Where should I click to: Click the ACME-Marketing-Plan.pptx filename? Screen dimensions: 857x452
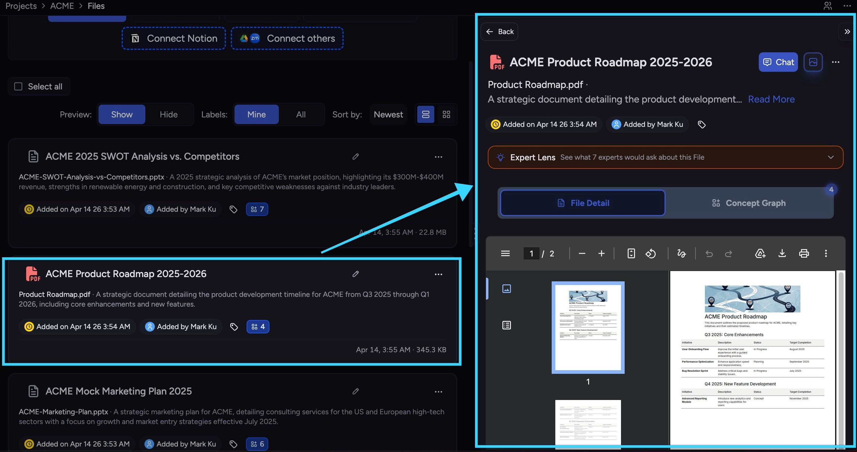point(63,412)
